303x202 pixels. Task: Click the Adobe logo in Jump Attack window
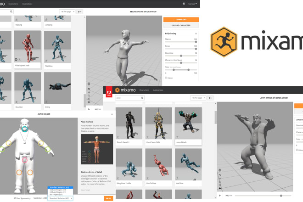coord(109,92)
